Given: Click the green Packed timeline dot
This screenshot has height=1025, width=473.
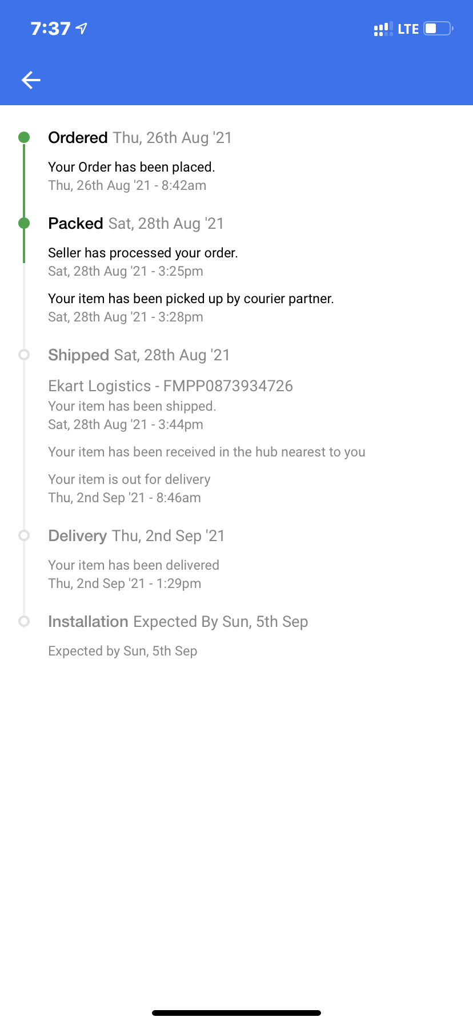Looking at the screenshot, I should (24, 223).
